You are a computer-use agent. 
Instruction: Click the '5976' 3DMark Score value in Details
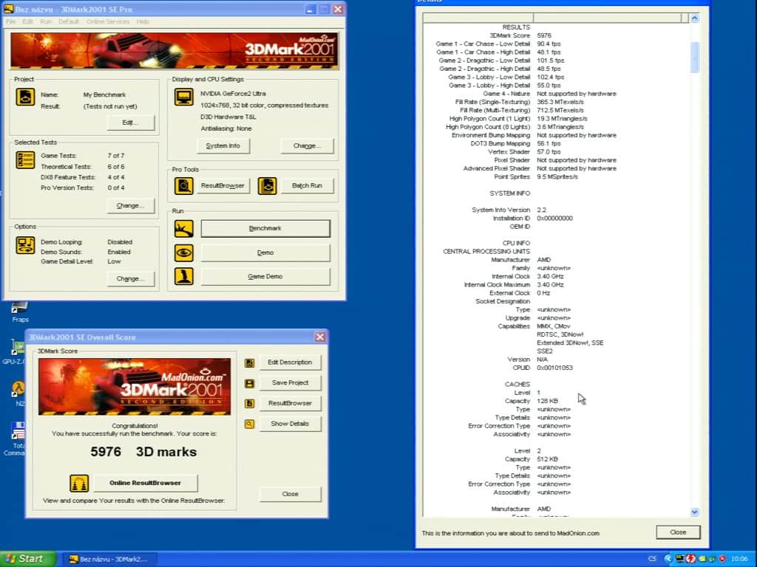pos(544,35)
